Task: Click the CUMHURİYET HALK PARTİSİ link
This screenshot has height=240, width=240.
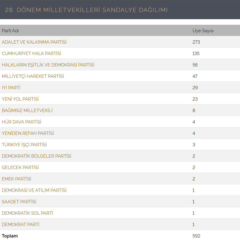Action: click(x=31, y=53)
